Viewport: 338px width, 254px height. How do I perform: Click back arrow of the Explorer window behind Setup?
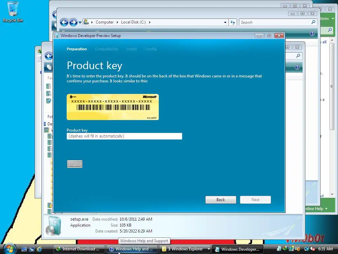tap(49, 56)
